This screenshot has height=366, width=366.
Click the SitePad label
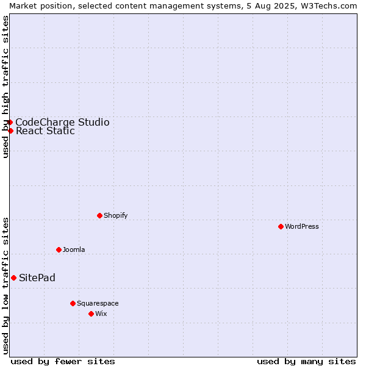click(x=37, y=278)
